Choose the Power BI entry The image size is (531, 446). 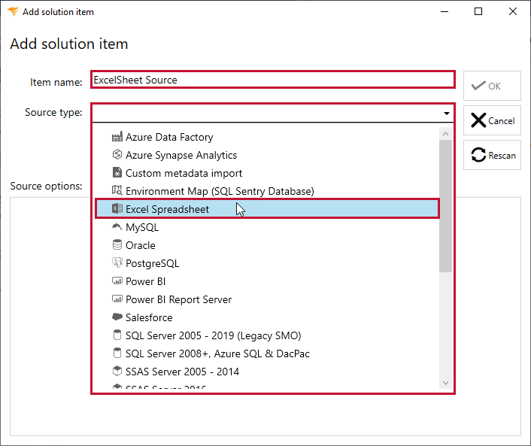267,281
